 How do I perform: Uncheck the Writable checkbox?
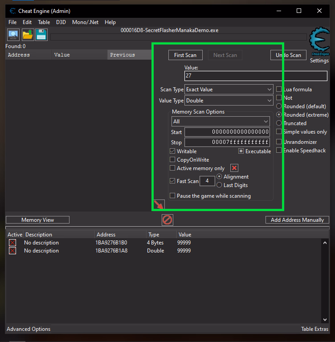pos(172,151)
